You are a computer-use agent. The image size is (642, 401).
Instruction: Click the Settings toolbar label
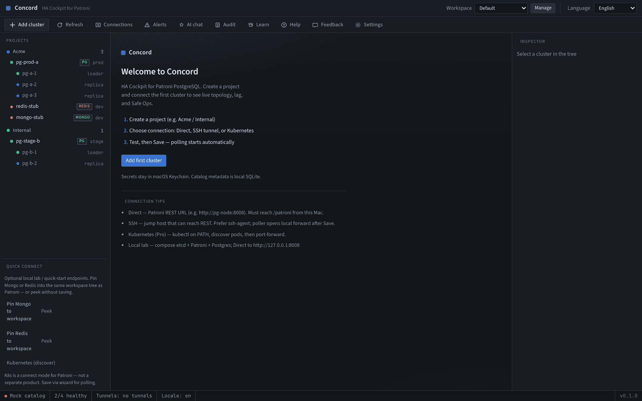373,25
